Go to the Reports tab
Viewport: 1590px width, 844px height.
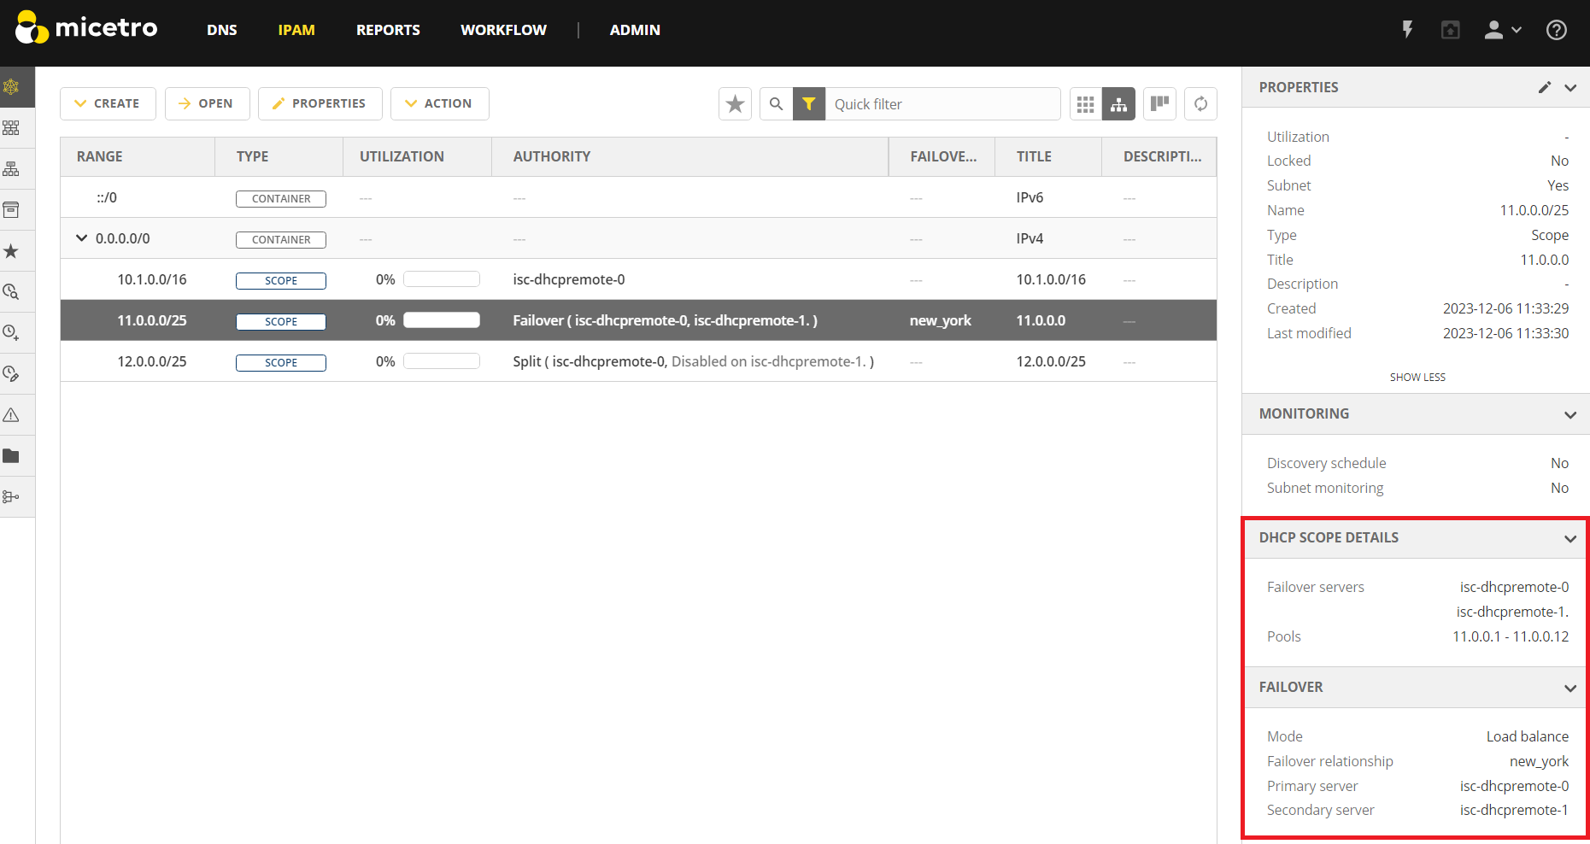pos(388,30)
